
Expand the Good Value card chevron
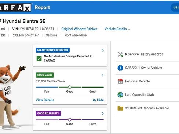tap(103, 75)
